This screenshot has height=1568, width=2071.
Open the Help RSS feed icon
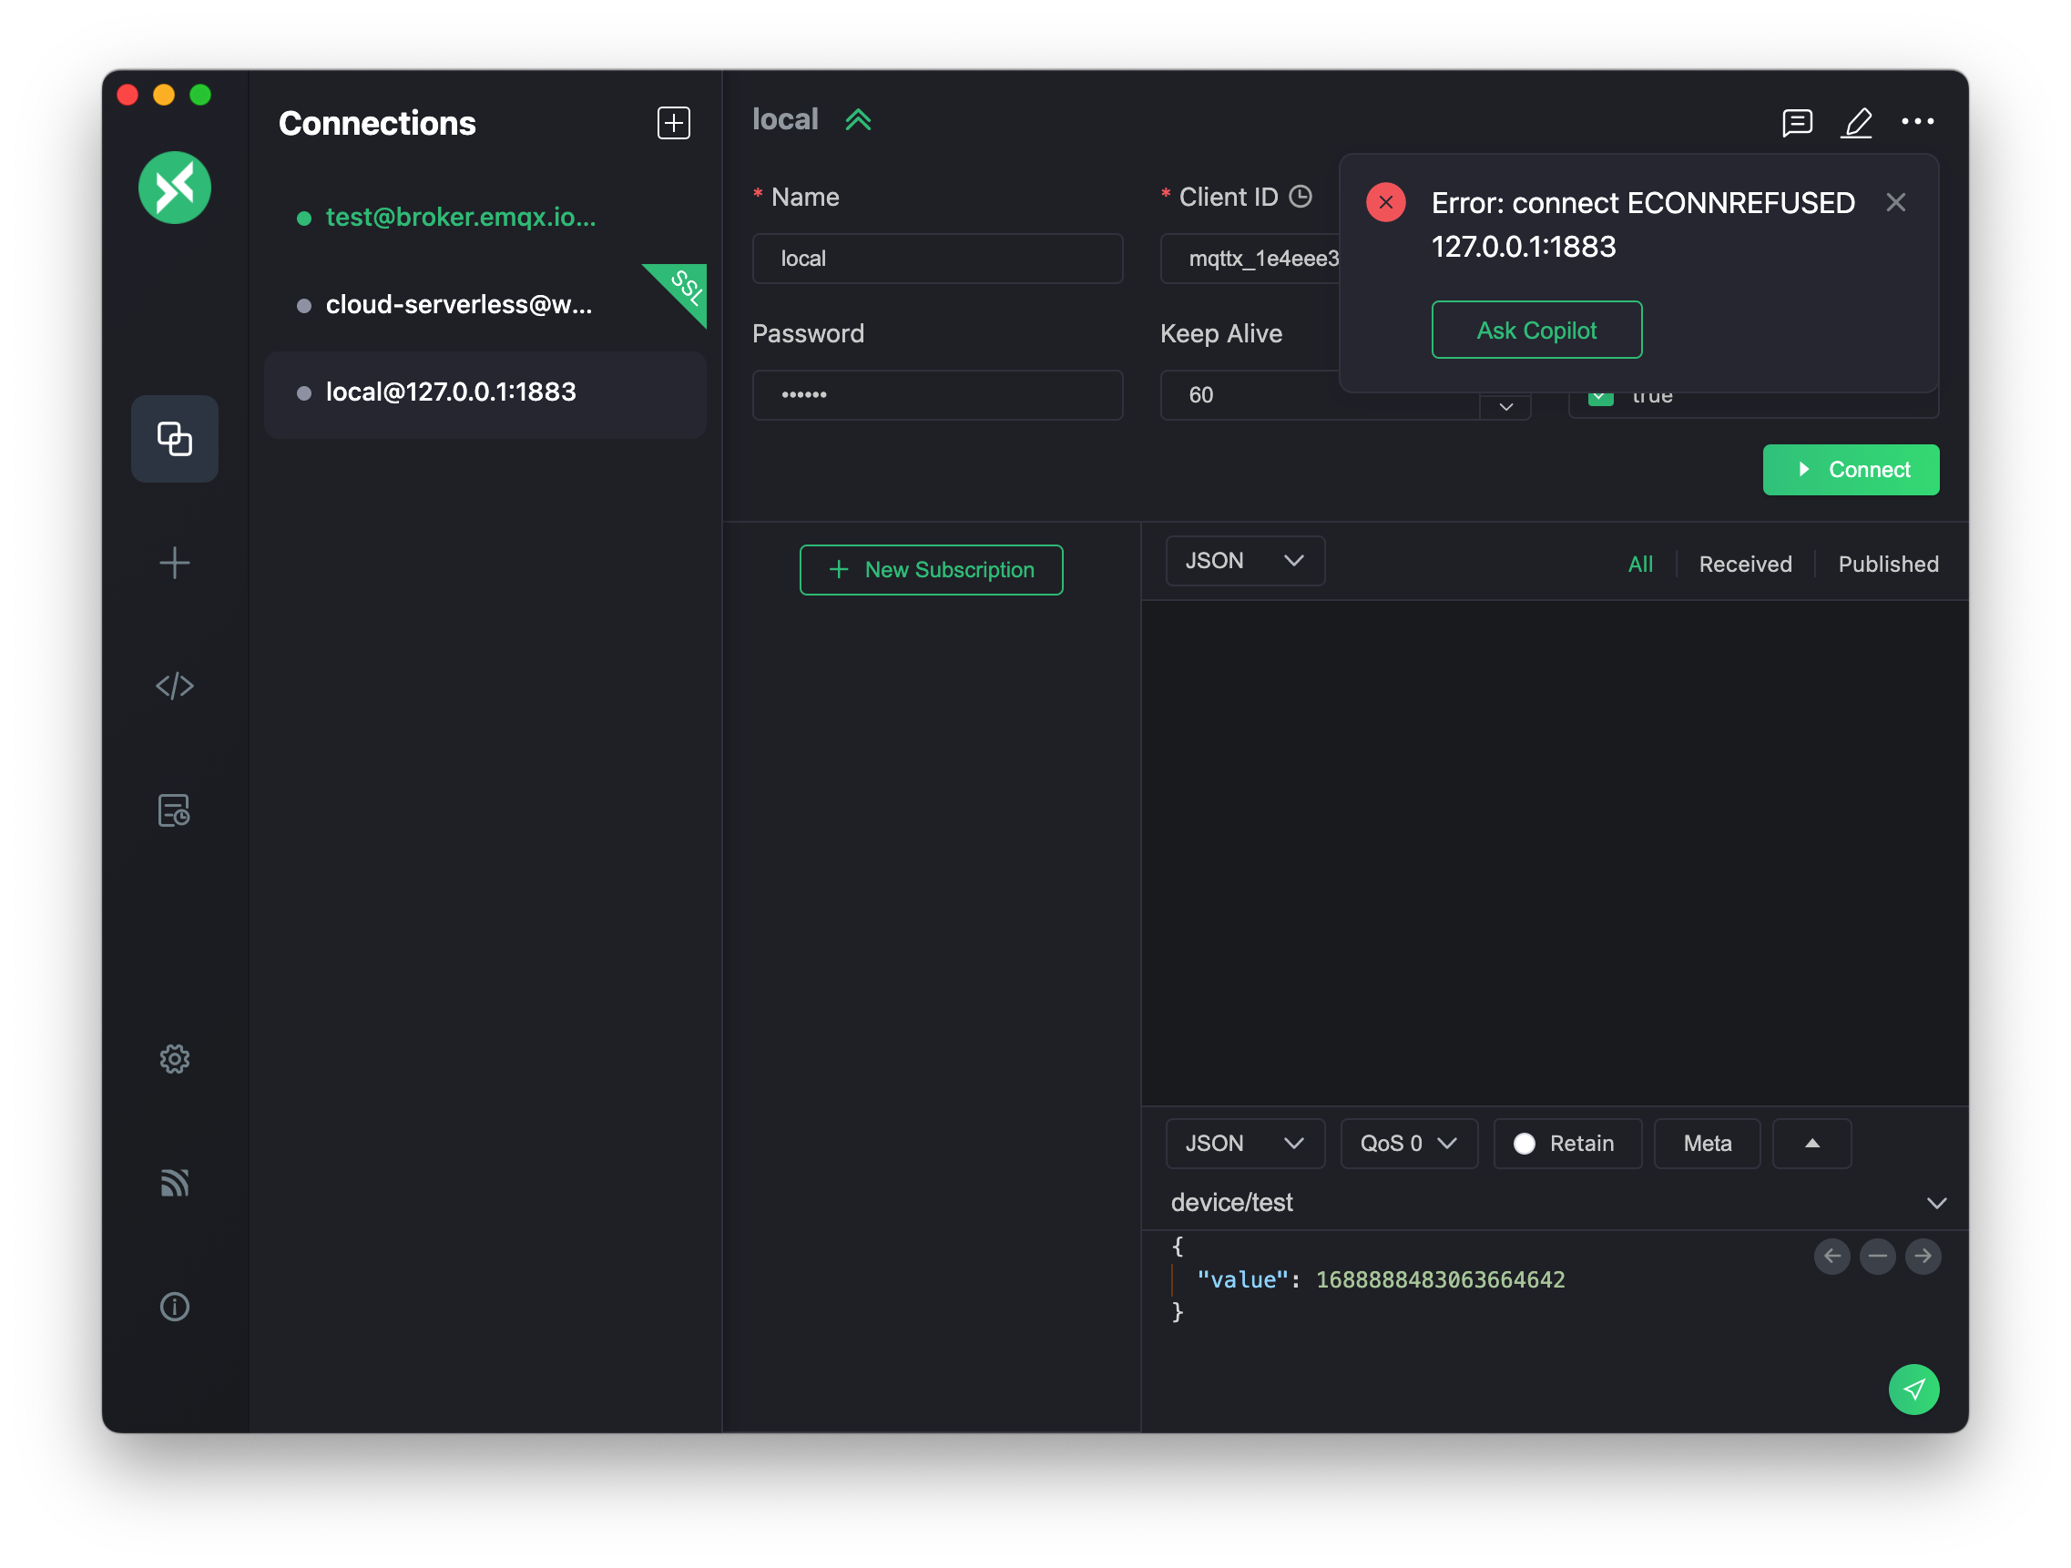[x=174, y=1183]
